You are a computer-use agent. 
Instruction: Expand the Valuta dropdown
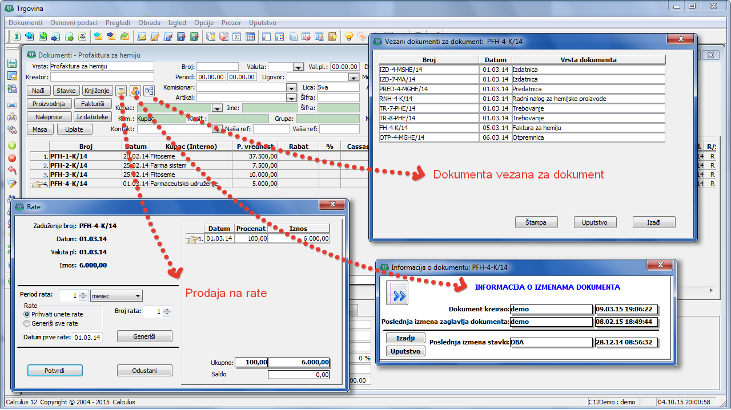(298, 67)
